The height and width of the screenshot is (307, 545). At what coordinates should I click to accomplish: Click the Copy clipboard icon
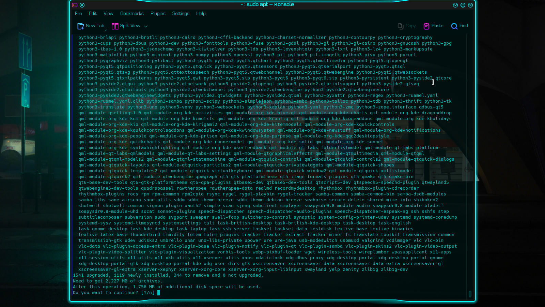coord(401,26)
